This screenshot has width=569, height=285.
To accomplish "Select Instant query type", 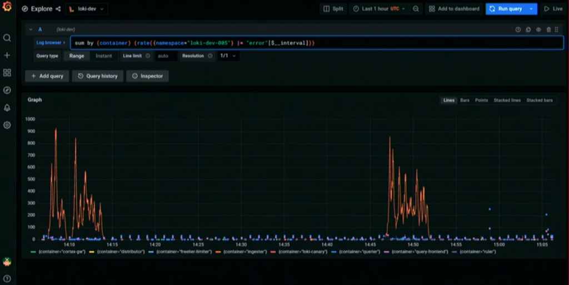I will point(104,56).
